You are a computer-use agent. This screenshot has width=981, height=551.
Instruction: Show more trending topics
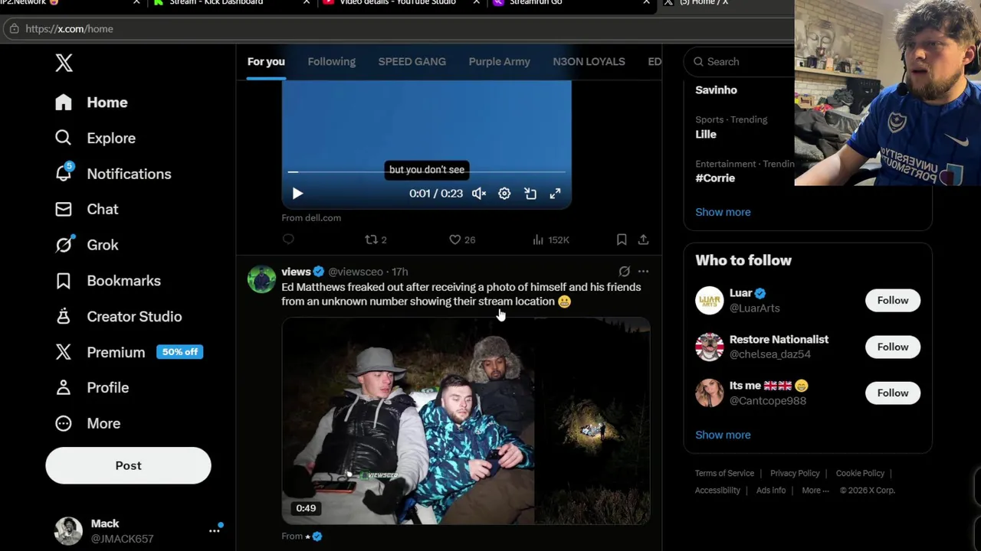pyautogui.click(x=723, y=212)
